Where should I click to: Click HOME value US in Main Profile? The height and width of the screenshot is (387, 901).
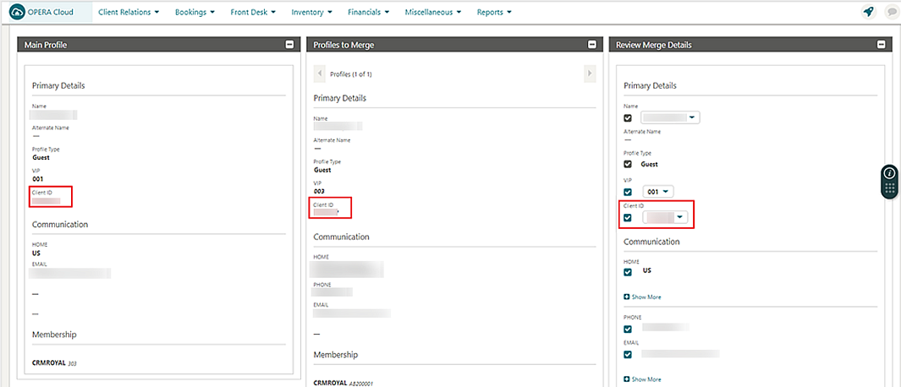click(36, 253)
